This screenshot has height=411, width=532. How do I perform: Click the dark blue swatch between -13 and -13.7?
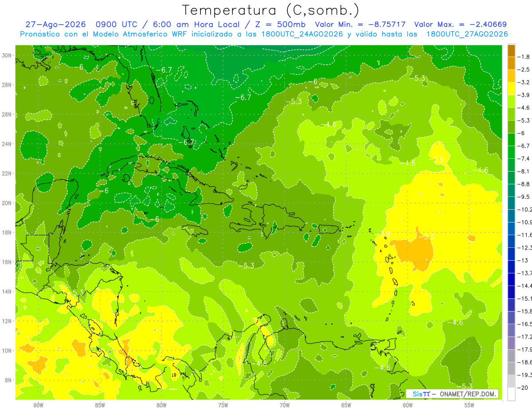511,266
